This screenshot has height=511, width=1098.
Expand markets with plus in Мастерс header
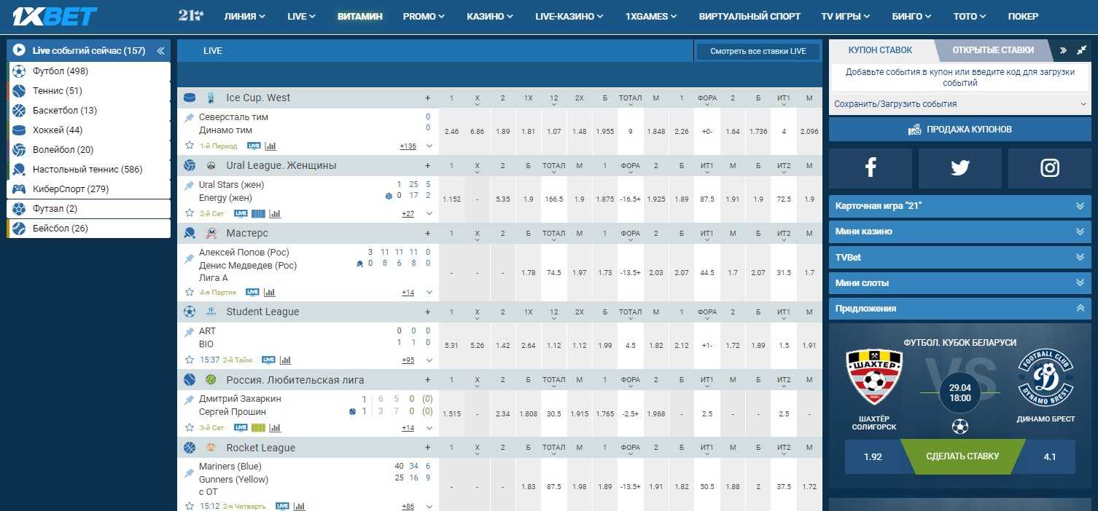[428, 234]
